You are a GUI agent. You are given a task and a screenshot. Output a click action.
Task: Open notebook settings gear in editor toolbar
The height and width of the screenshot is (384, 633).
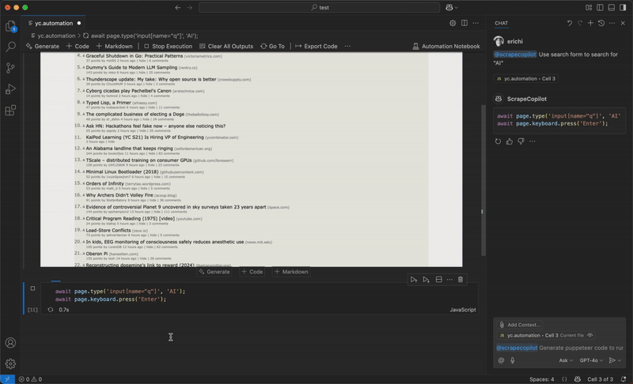[453, 23]
